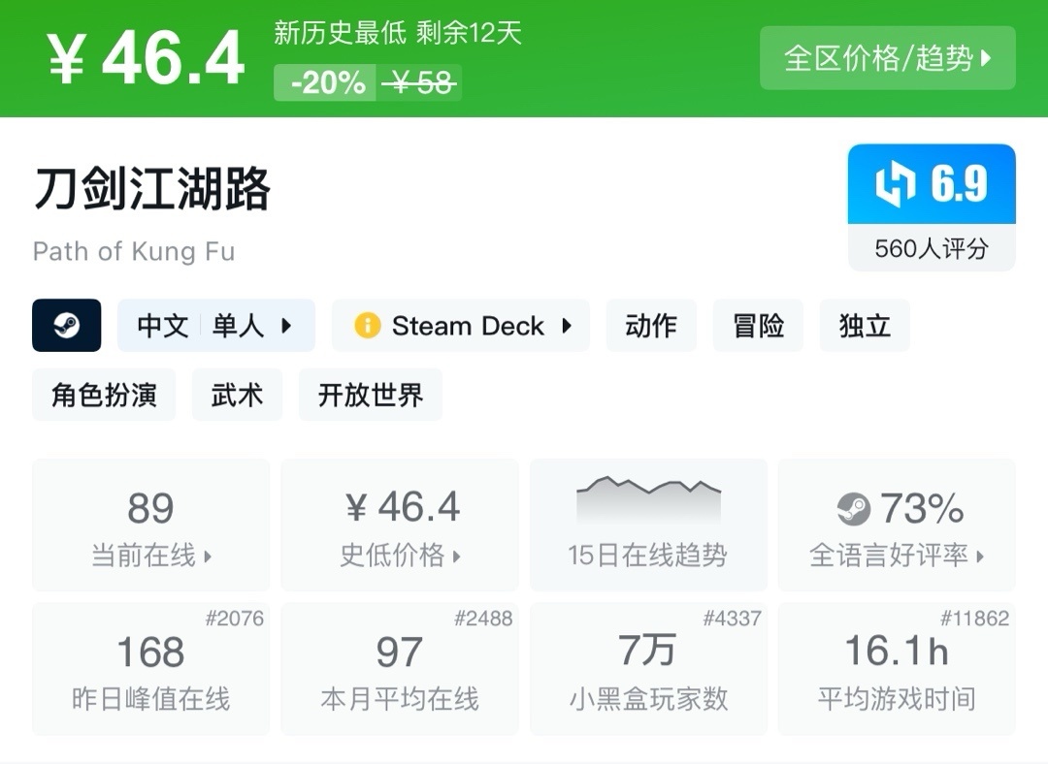Open the 独立 tag page

pyautogui.click(x=864, y=326)
